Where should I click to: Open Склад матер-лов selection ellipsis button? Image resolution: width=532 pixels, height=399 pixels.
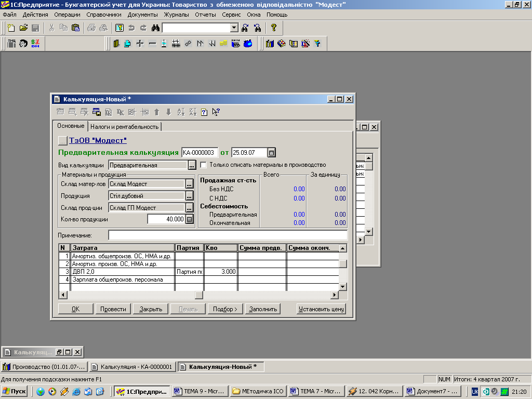coord(189,184)
